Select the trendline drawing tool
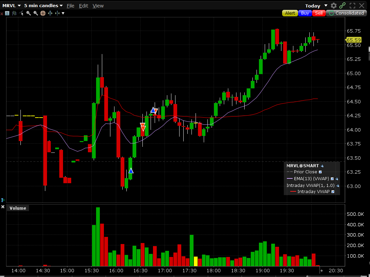 coord(21,13)
